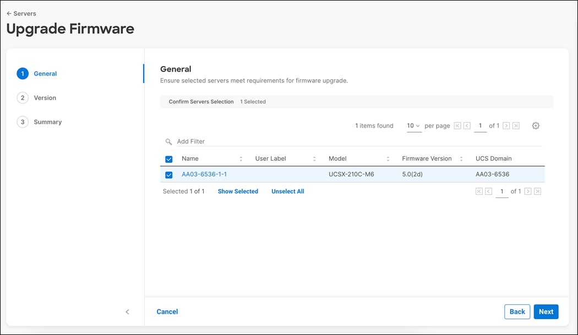Image resolution: width=578 pixels, height=335 pixels.
Task: Collapse the wizard sidebar with the chevron
Action: pos(127,311)
